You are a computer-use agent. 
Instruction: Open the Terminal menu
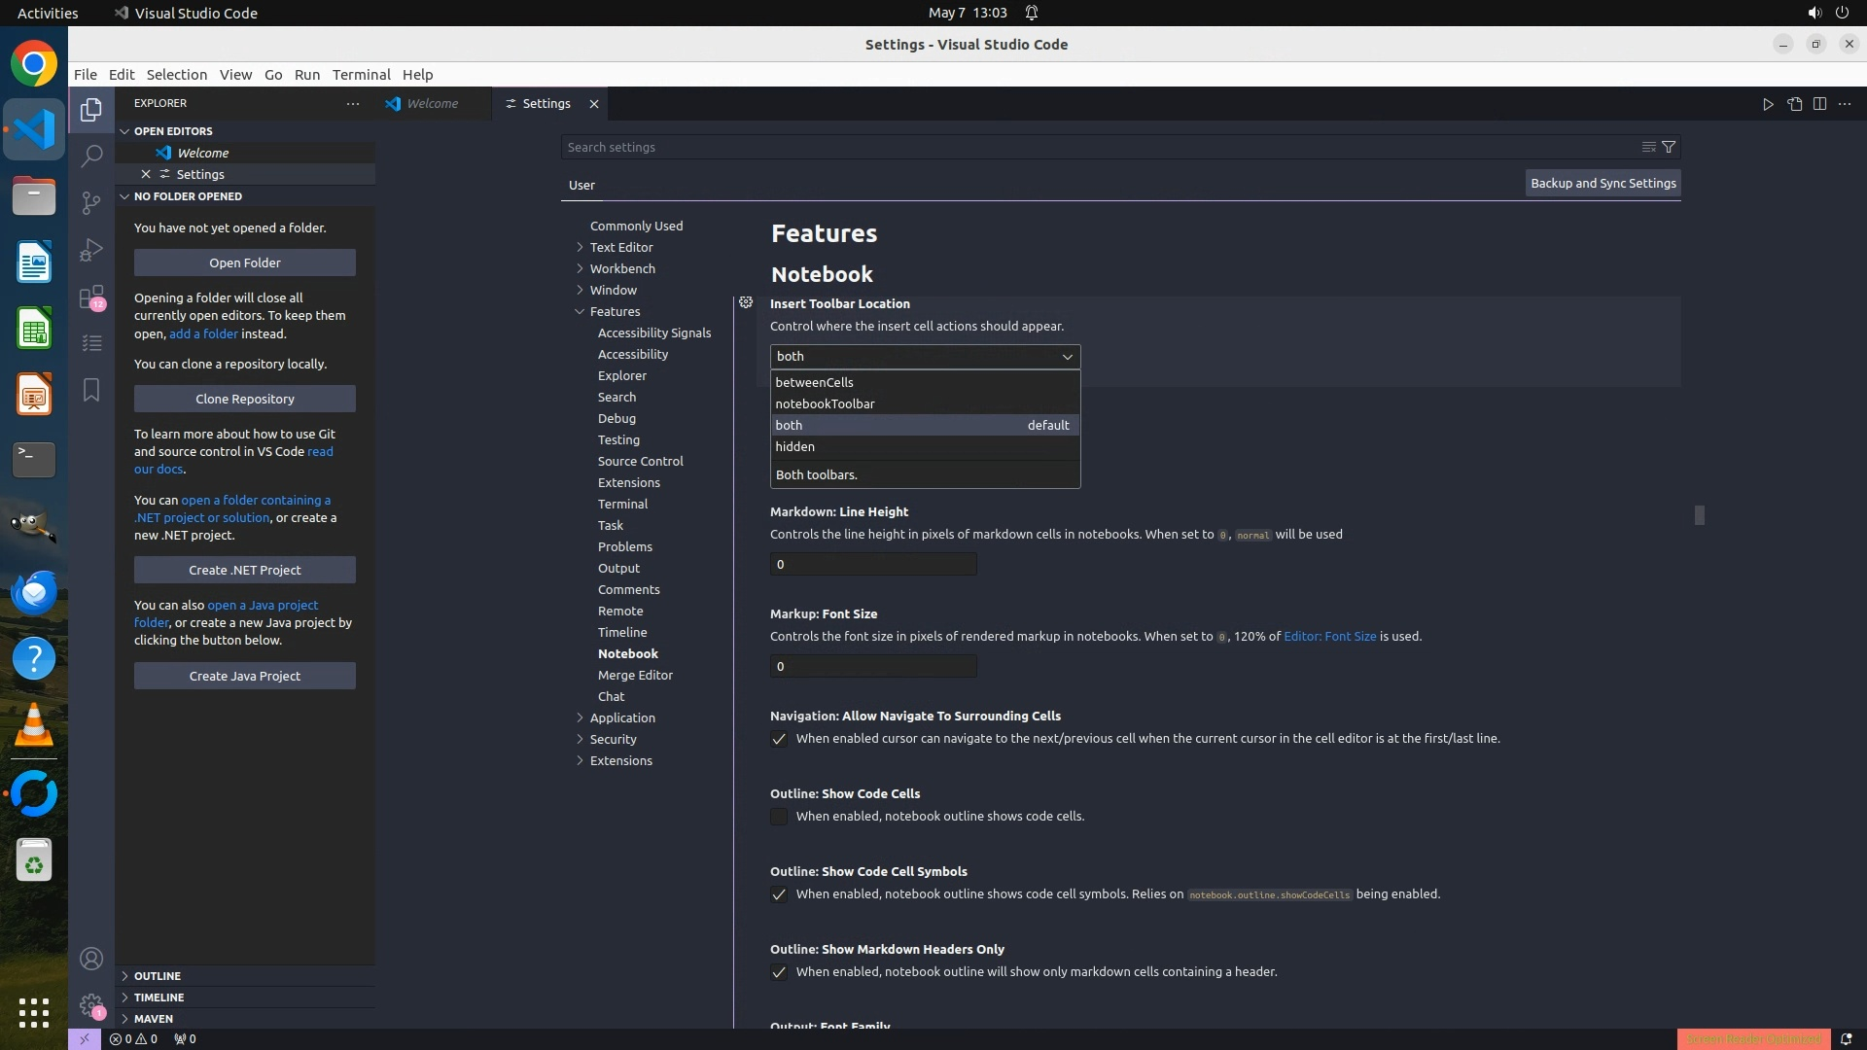(361, 75)
